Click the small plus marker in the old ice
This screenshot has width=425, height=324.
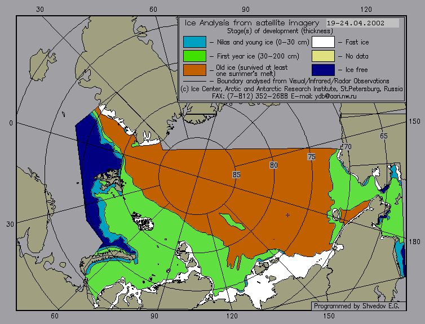287,215
